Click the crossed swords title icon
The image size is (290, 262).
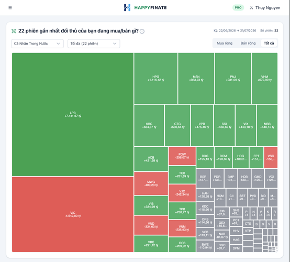(14, 31)
